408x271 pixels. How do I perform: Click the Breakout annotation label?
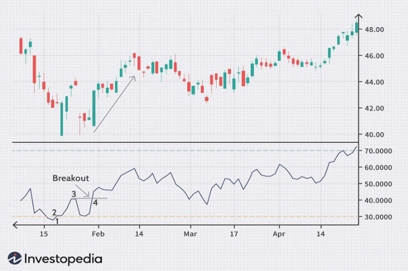[71, 178]
